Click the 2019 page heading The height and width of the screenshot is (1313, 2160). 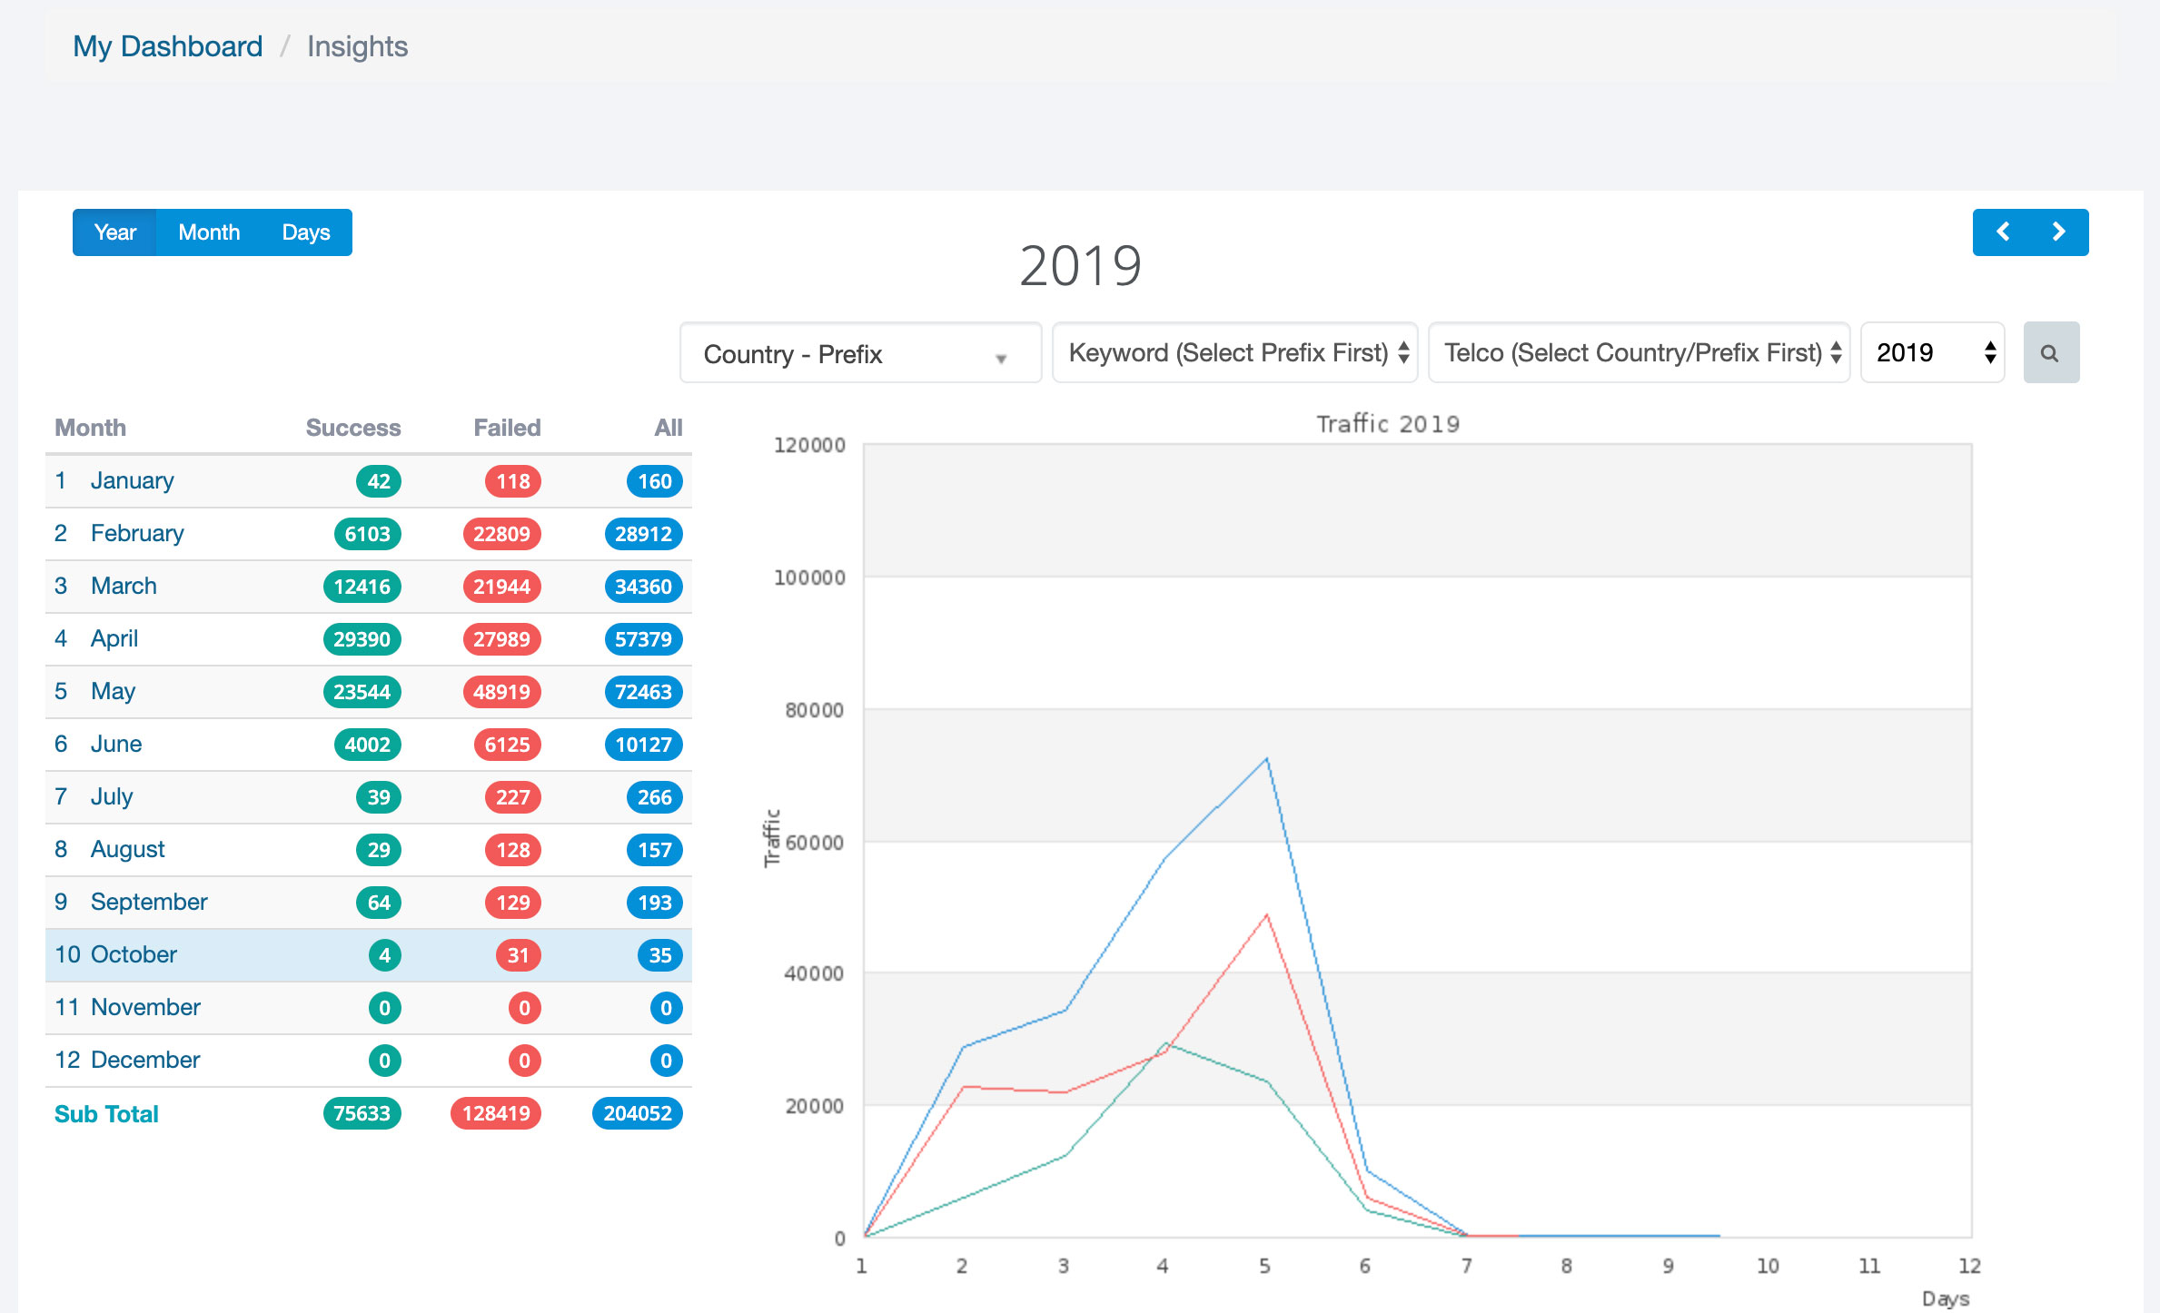click(x=1080, y=266)
